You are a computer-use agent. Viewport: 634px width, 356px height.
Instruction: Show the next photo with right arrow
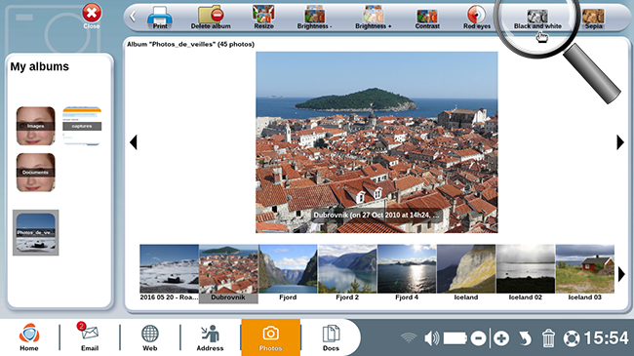click(620, 142)
